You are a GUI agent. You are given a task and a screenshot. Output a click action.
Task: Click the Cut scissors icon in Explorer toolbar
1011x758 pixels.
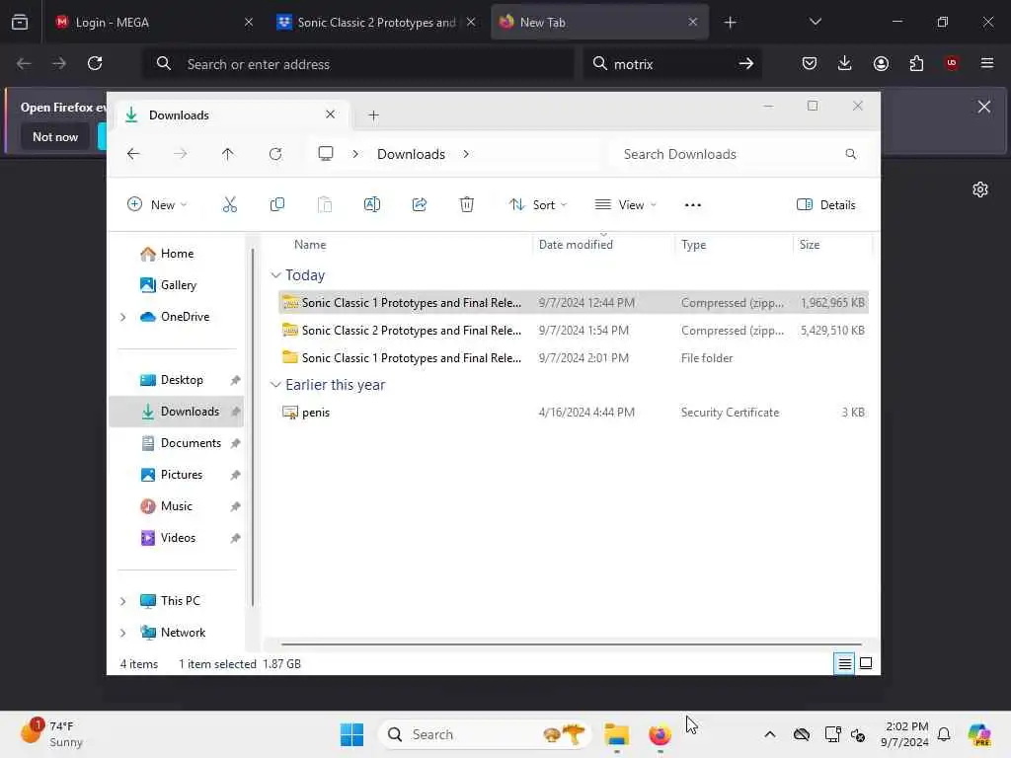point(229,205)
